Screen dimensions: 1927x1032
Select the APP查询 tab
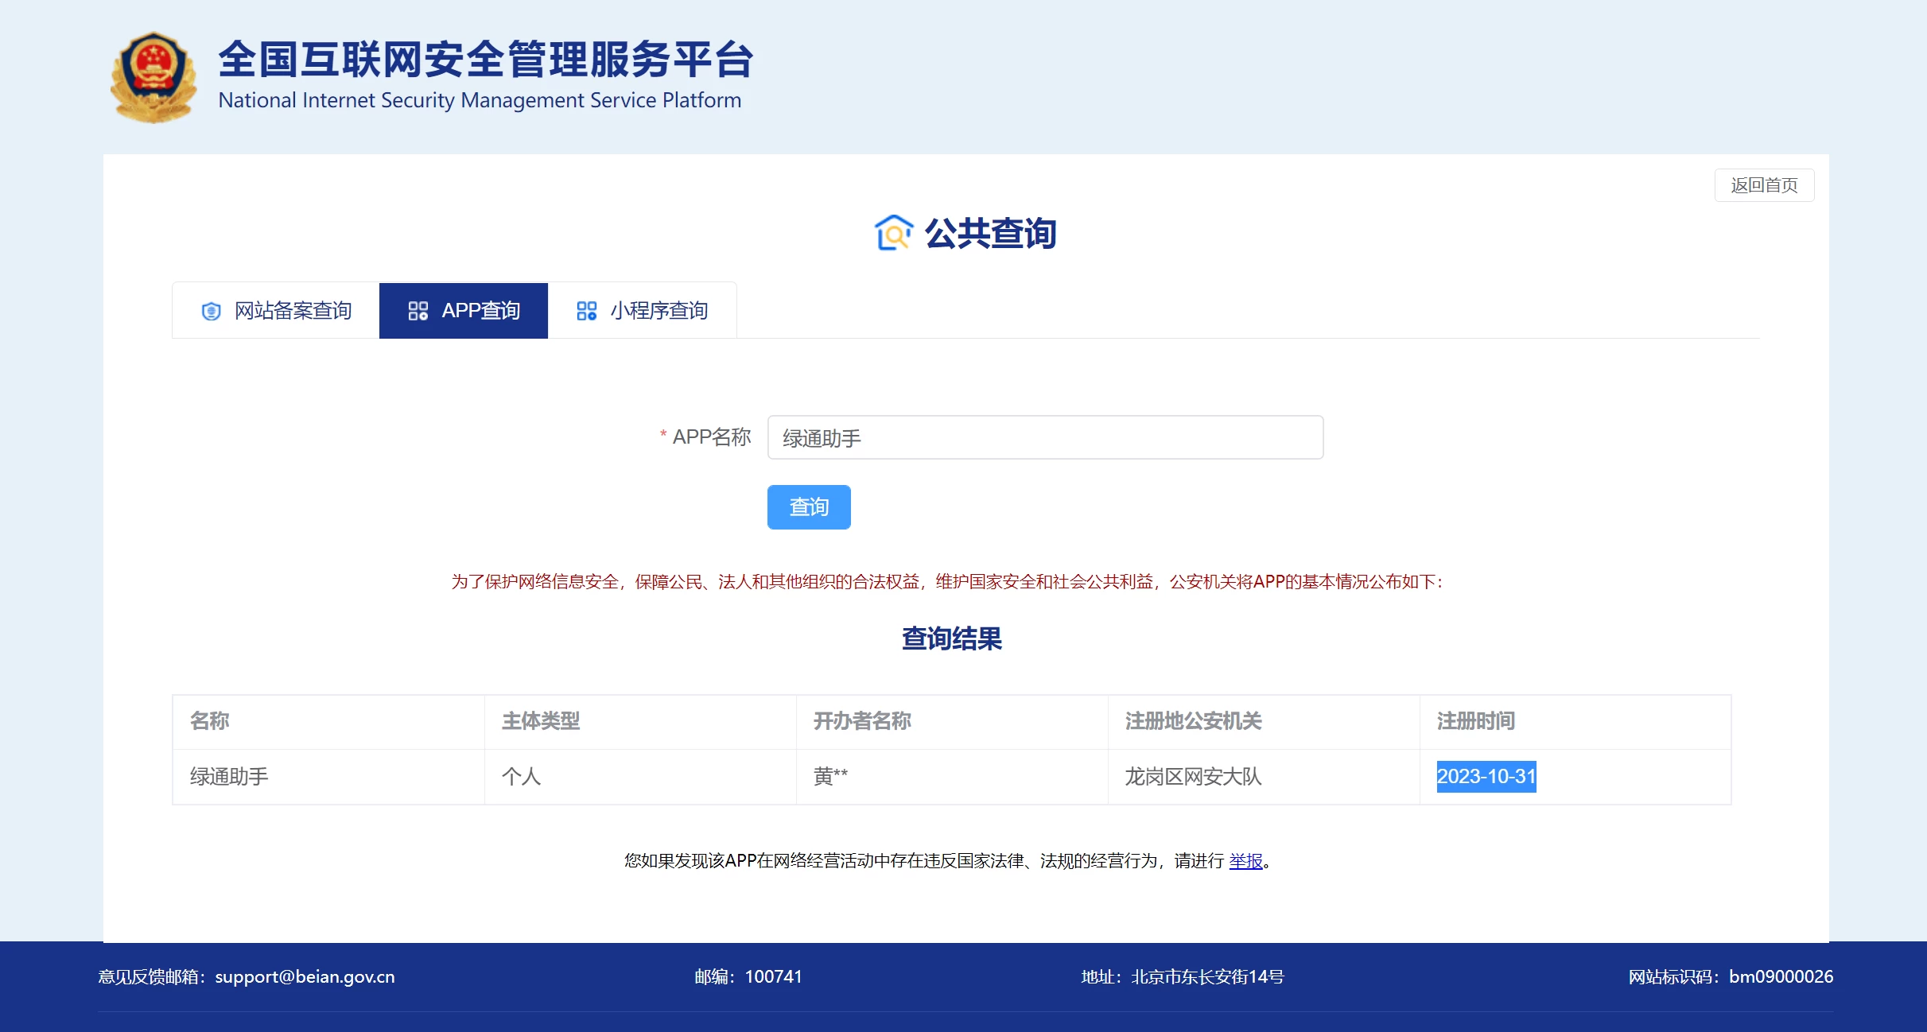point(464,311)
